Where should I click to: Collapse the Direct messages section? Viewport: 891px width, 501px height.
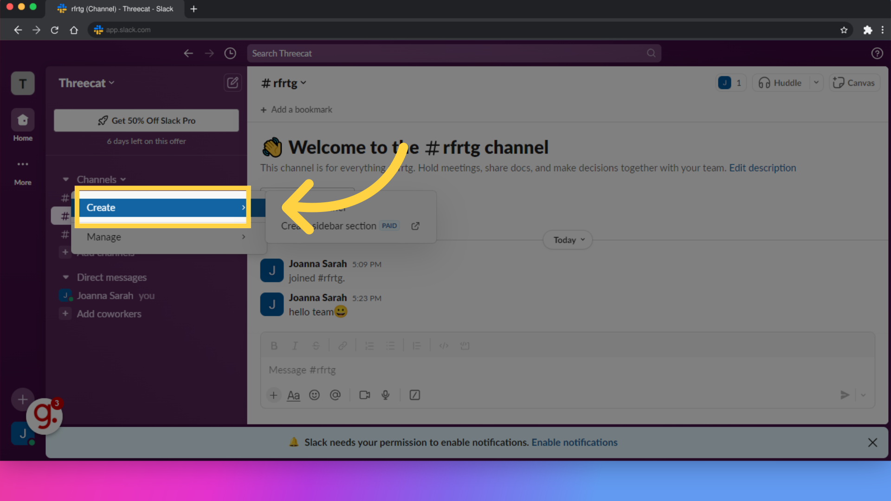pos(66,277)
